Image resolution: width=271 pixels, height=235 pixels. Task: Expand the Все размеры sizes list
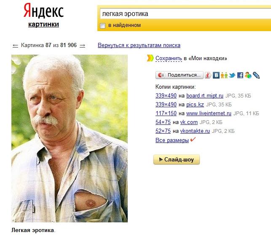coord(172,140)
